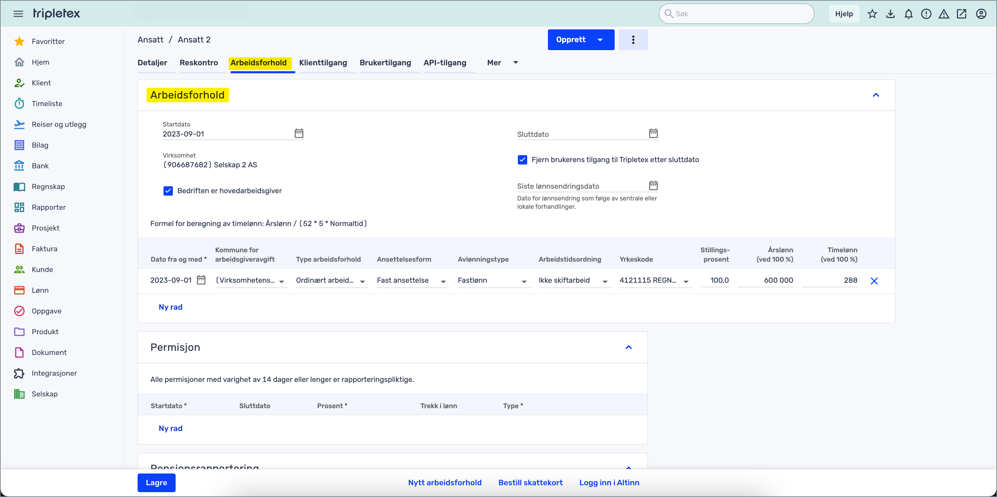Click the download icon in top bar
This screenshot has height=497, width=997.
[x=890, y=14]
